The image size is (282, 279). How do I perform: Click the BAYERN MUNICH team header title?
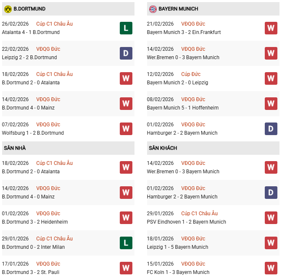(178, 9)
